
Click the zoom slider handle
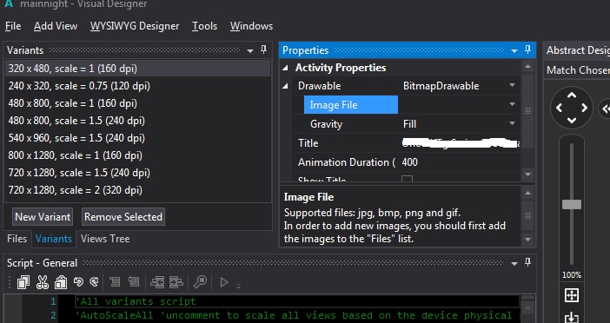pos(572,204)
